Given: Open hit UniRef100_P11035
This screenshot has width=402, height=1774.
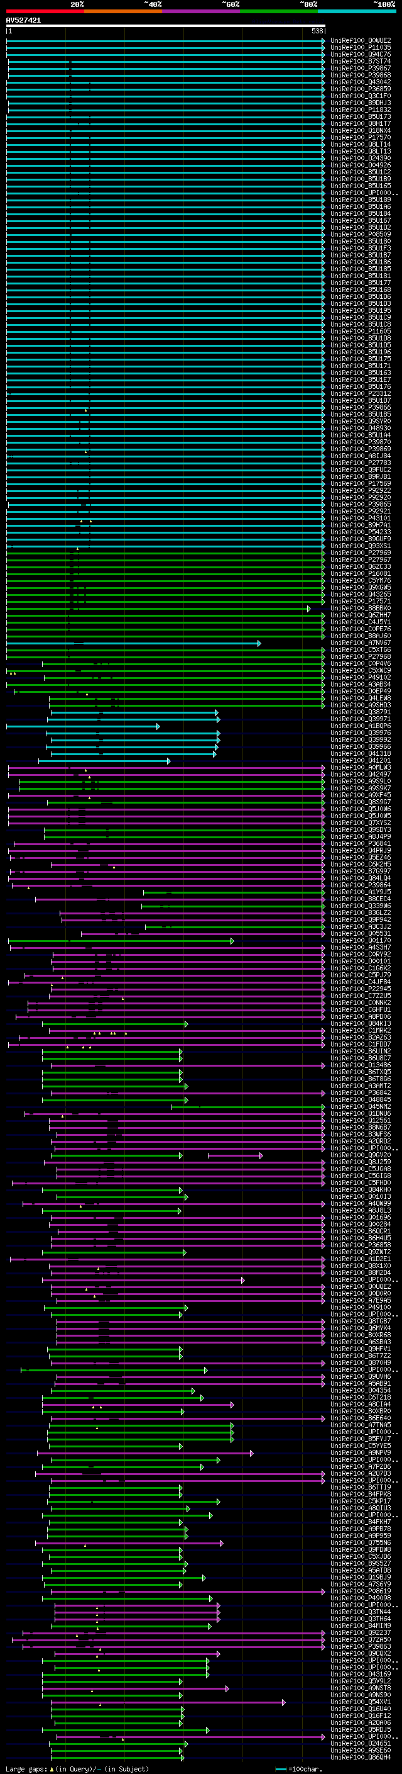Looking at the screenshot, I should coord(361,48).
